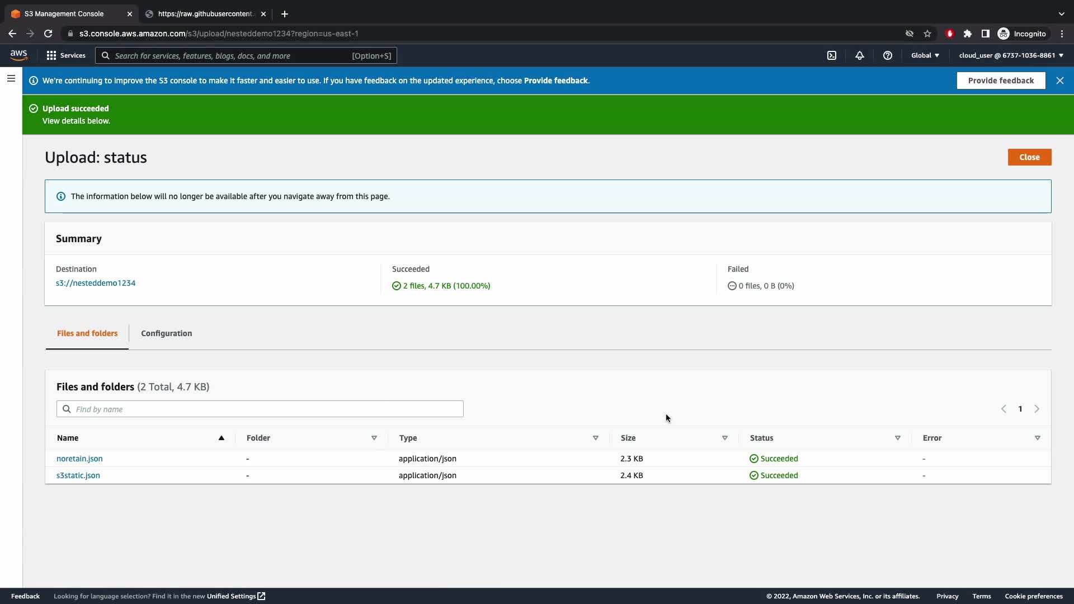Viewport: 1074px width, 604px height.
Task: Click the help question mark icon
Action: 888,55
